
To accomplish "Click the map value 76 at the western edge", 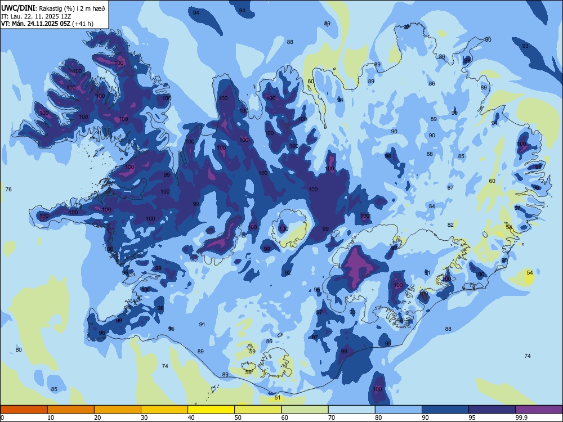I will pos(8,189).
